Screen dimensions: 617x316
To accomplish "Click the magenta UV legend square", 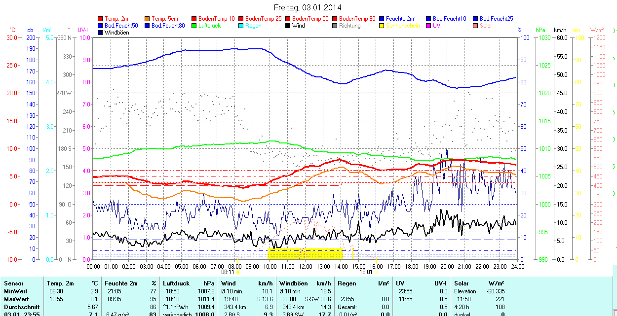I will [428, 26].
